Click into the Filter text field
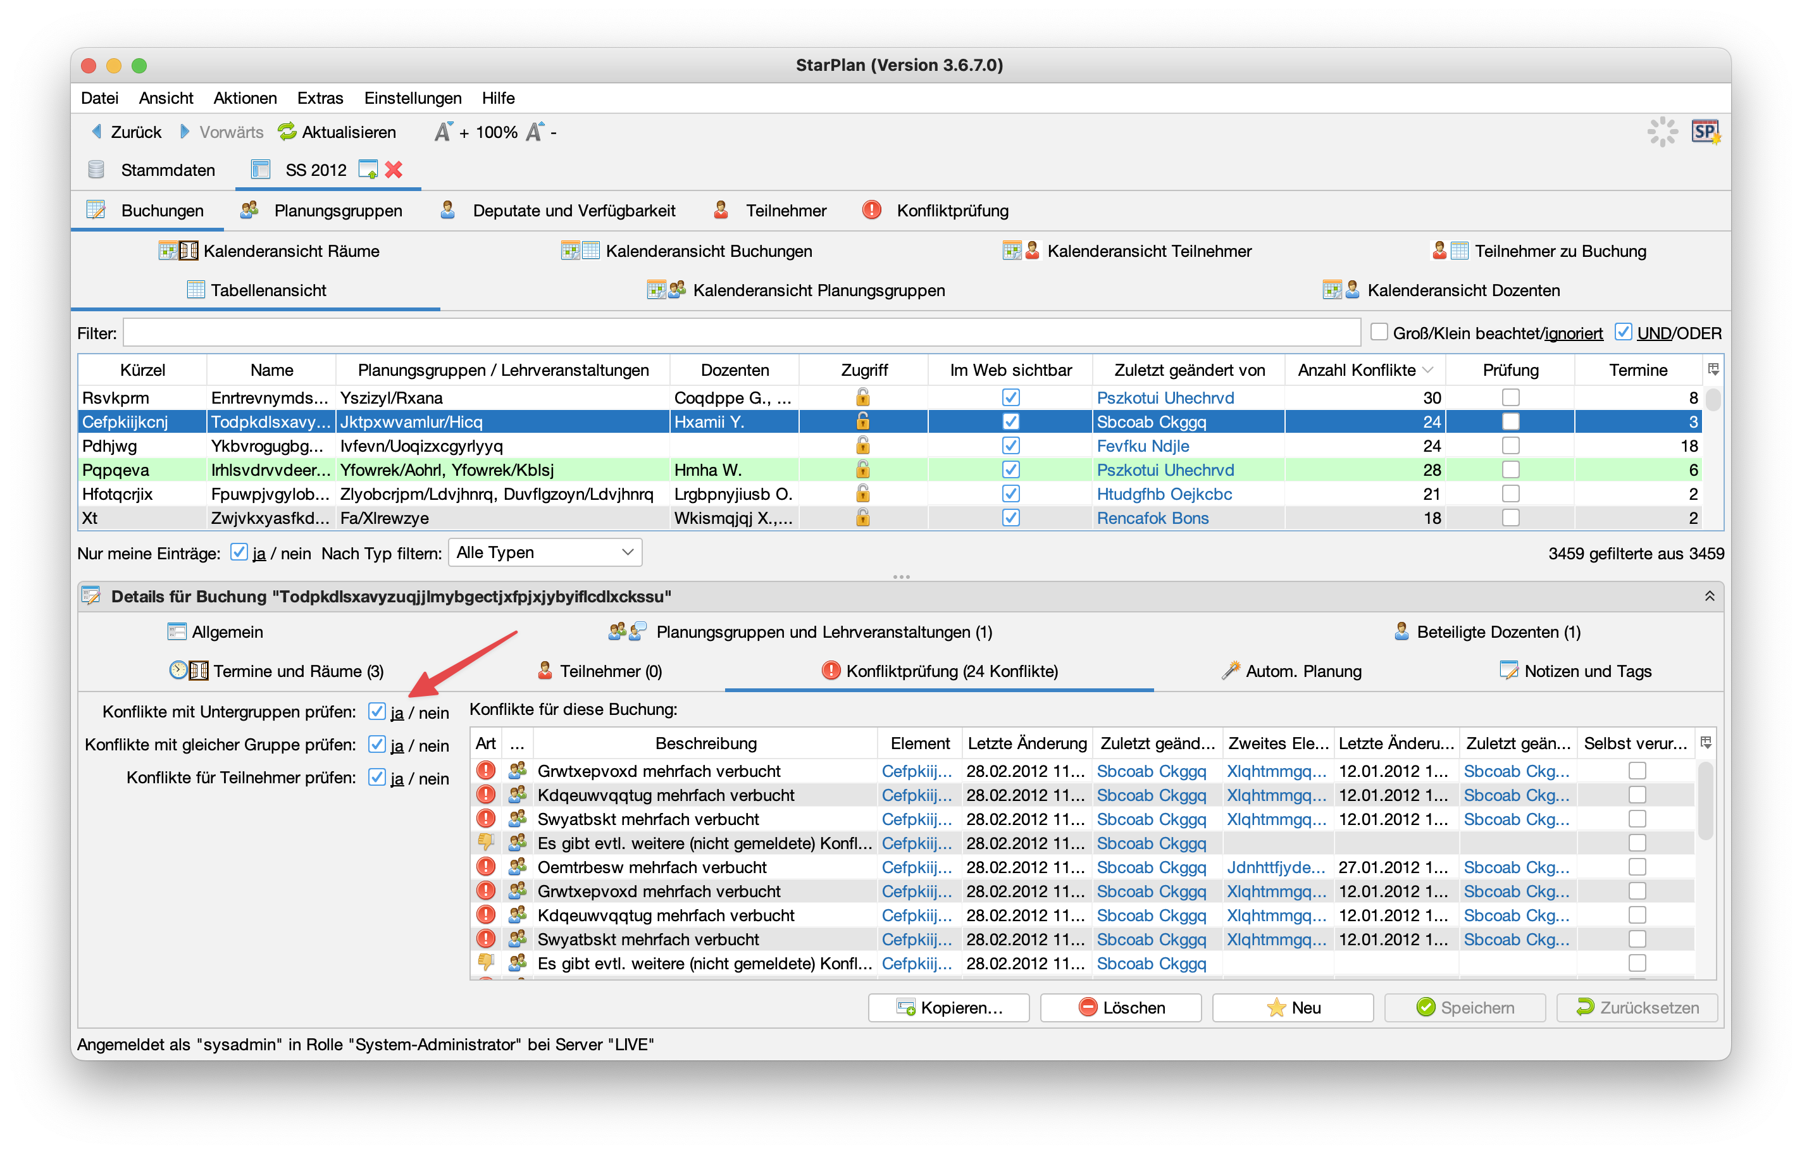 [741, 333]
